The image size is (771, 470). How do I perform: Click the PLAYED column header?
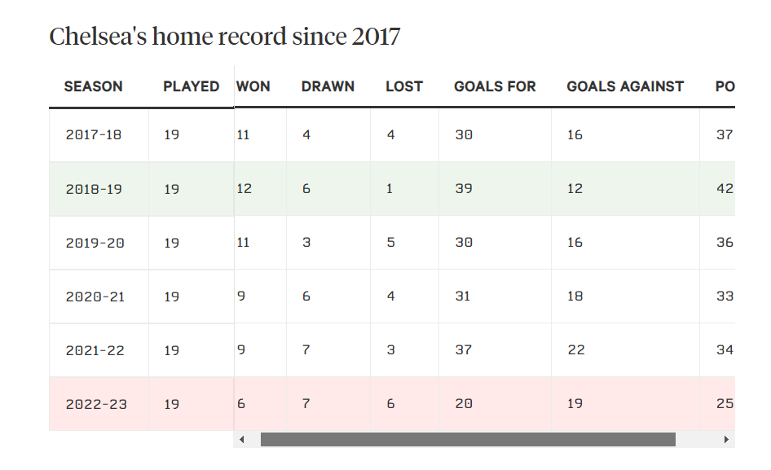click(192, 86)
